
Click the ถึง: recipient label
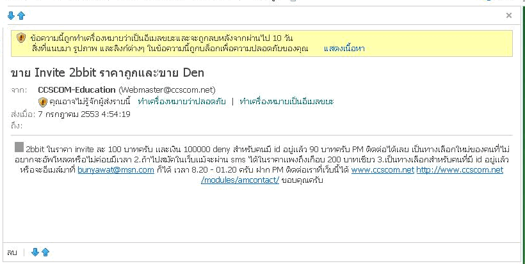[x=17, y=126]
